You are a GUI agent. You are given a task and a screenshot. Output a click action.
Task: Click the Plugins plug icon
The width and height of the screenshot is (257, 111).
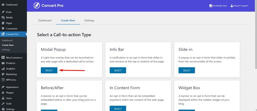pyautogui.click(x=3, y=93)
